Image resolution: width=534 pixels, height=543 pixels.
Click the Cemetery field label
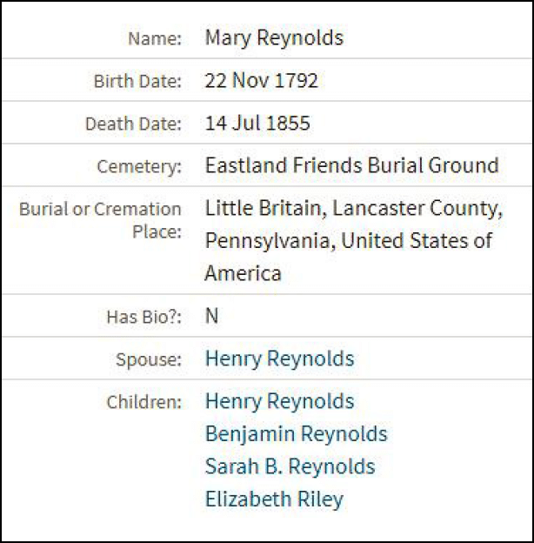click(143, 166)
